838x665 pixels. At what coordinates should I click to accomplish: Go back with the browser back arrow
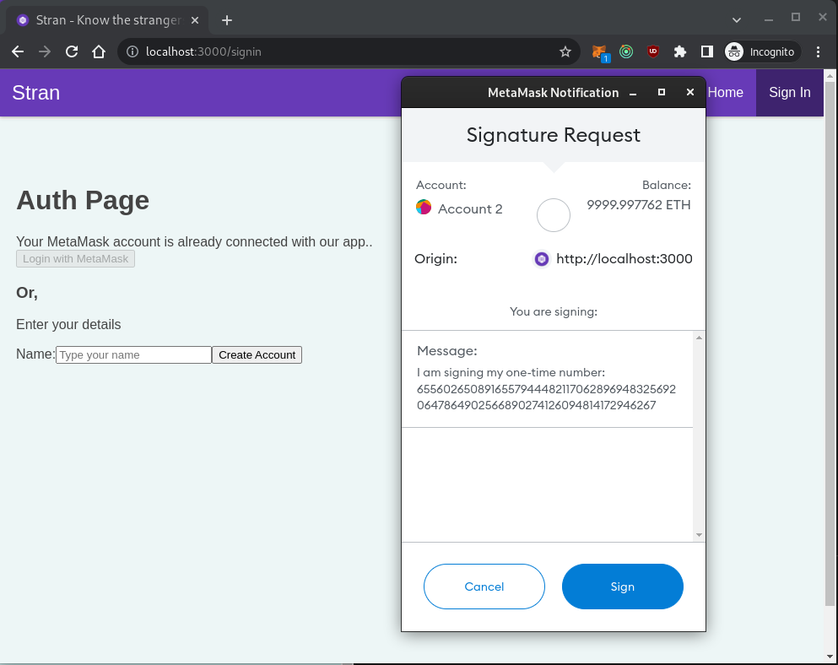pyautogui.click(x=18, y=51)
